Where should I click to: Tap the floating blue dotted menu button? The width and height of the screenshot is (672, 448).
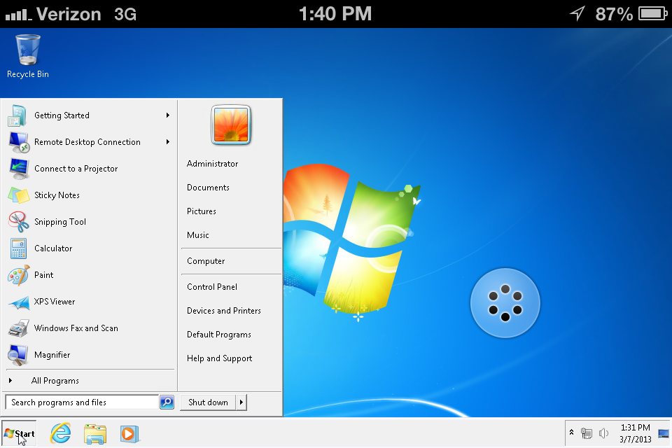coord(505,303)
